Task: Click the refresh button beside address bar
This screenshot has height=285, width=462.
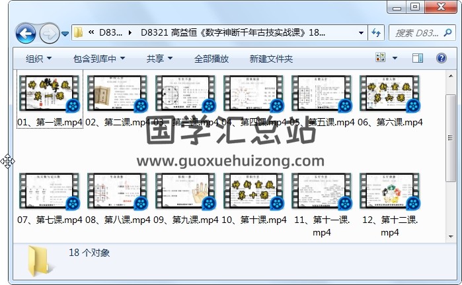Action: pyautogui.click(x=376, y=32)
